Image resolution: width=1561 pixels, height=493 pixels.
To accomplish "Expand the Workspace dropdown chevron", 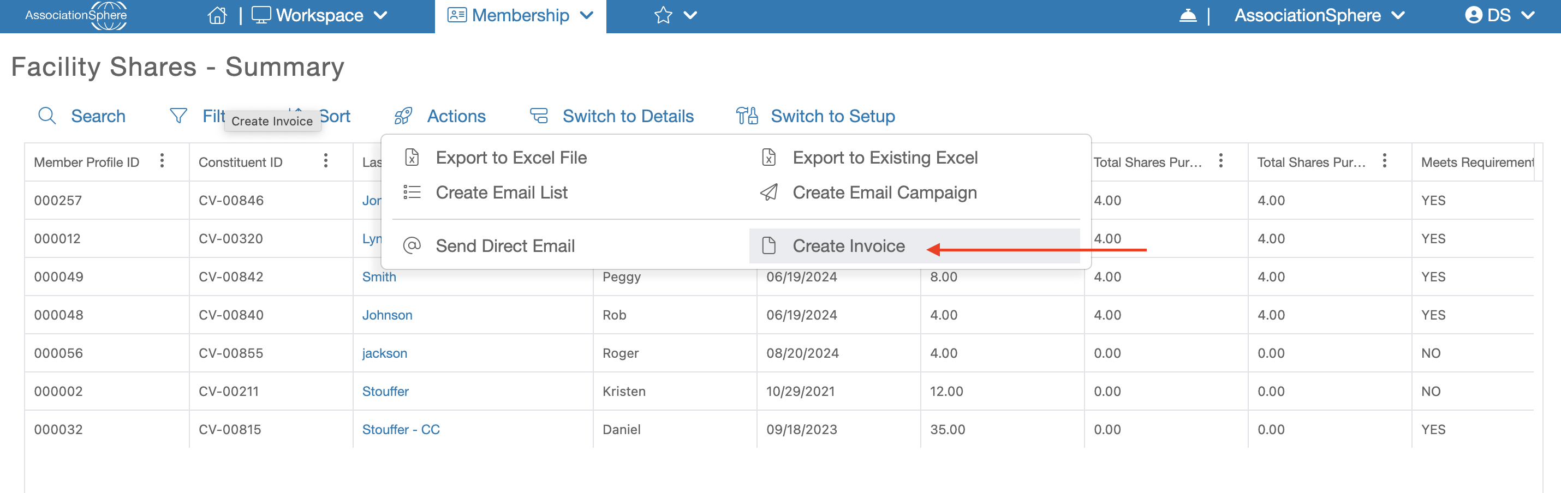I will tap(380, 16).
